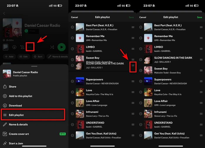Choose Download in the bottom sheet menu
The width and height of the screenshot is (205, 148).
click(34, 106)
